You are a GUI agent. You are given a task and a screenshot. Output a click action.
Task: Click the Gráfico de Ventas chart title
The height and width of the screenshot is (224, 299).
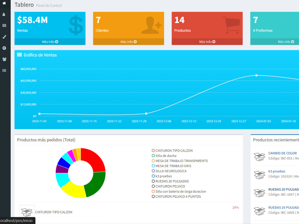tap(40, 55)
